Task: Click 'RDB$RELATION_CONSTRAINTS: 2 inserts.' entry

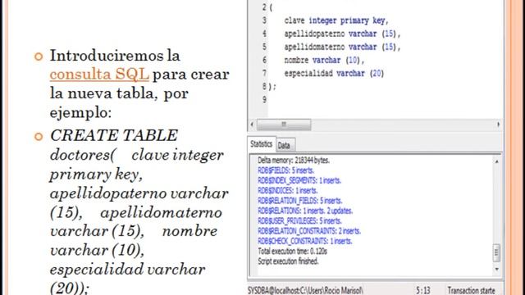Action: pyautogui.click(x=309, y=231)
